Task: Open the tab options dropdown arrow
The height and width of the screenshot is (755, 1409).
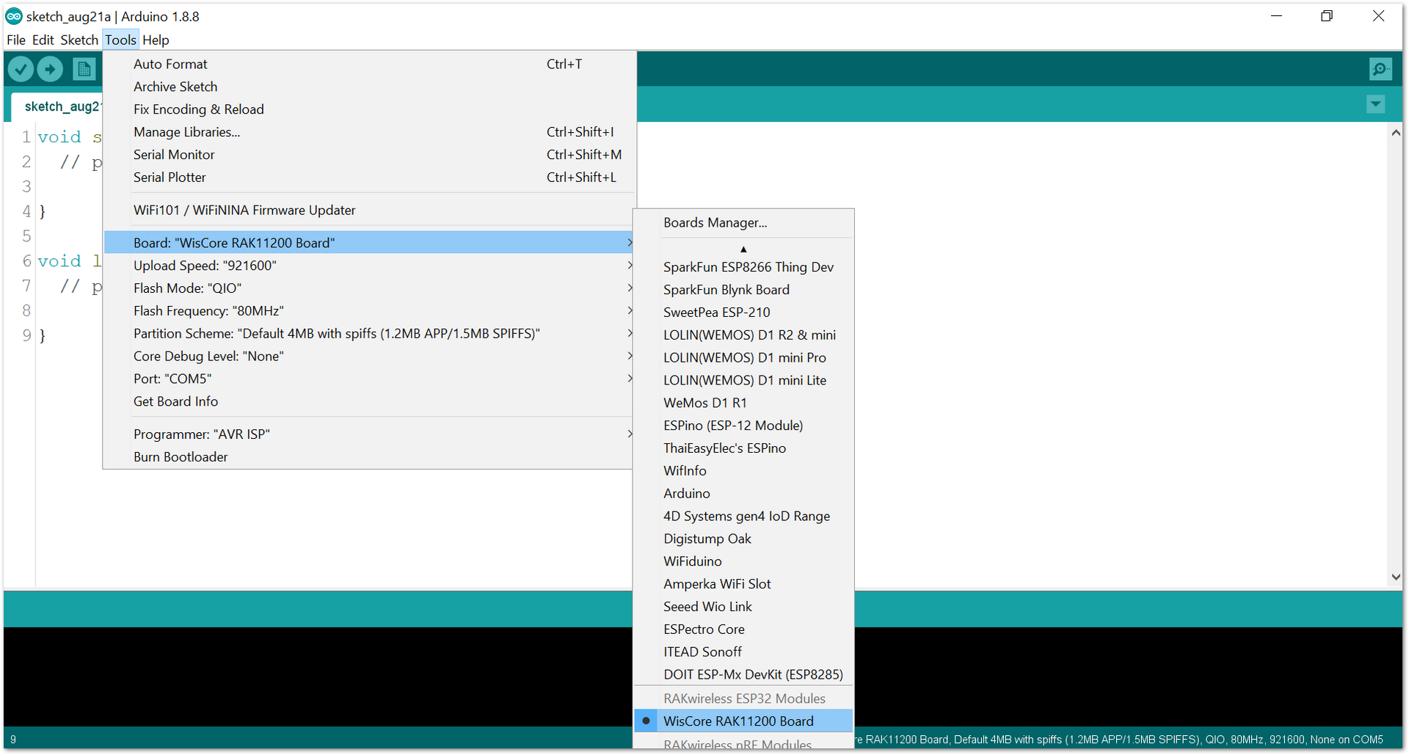Action: pyautogui.click(x=1376, y=105)
